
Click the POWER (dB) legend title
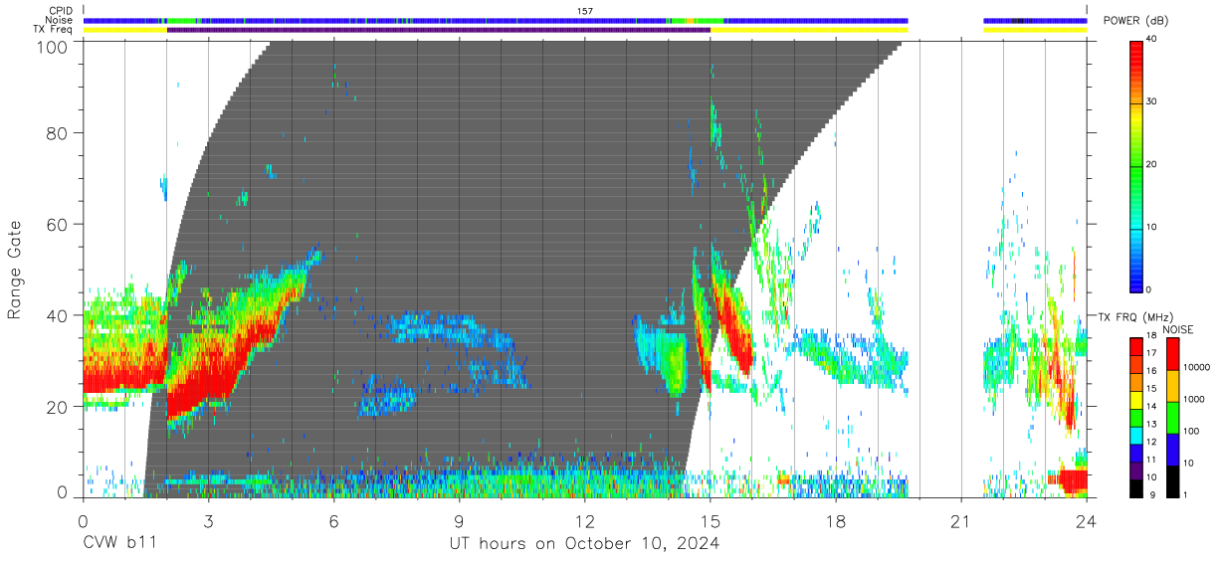tap(1134, 21)
